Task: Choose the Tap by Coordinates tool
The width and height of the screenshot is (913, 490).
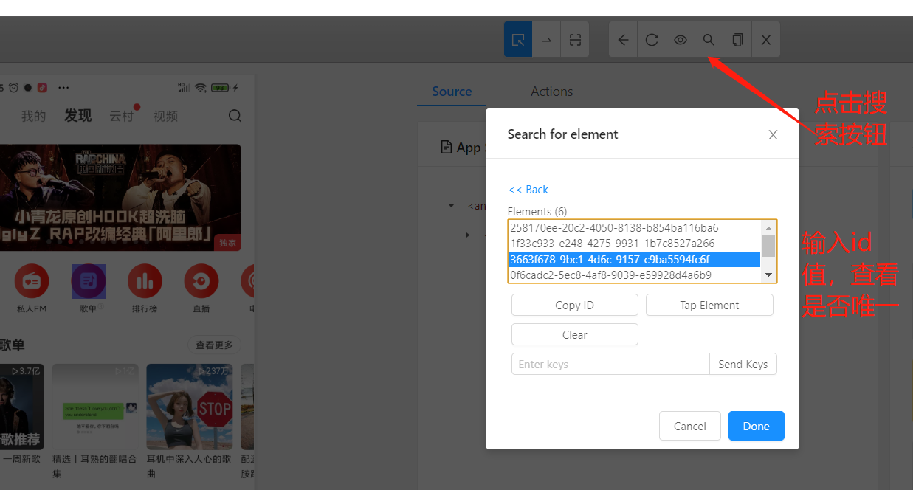Action: point(575,40)
